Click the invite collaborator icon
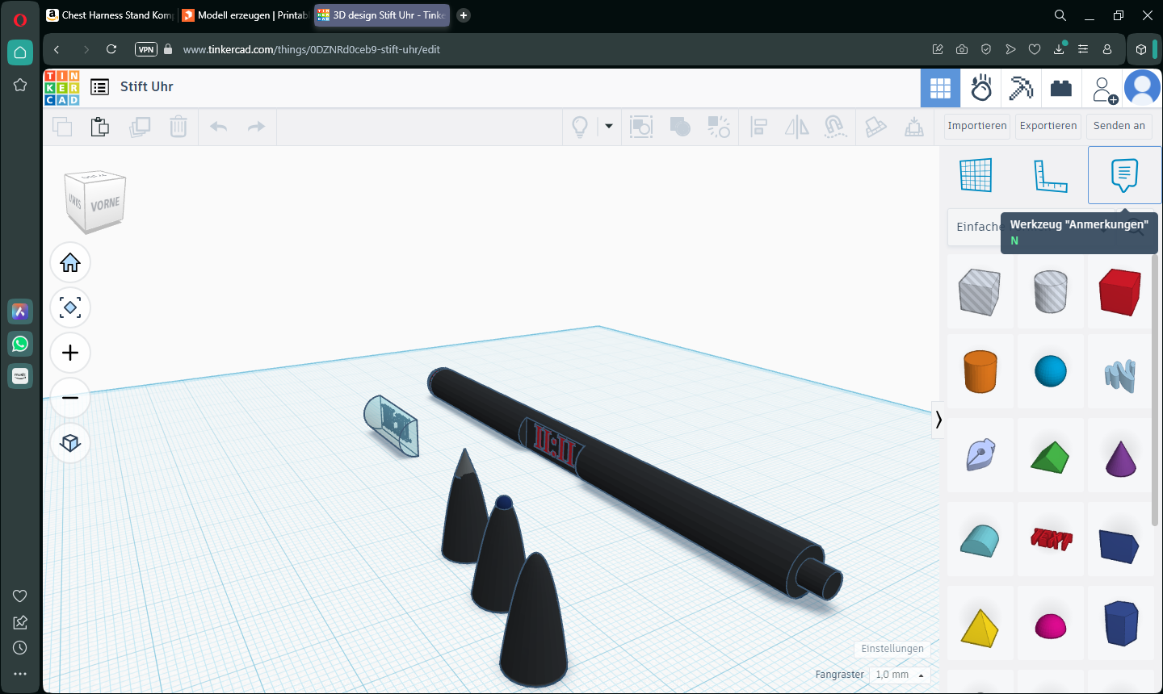1163x694 pixels. tap(1102, 89)
